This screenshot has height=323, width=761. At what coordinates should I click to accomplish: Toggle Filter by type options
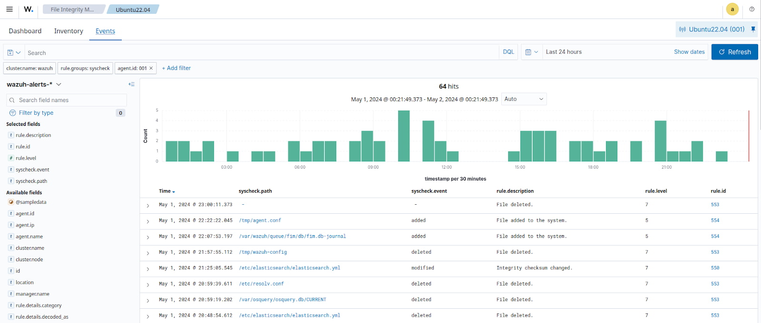coord(36,113)
